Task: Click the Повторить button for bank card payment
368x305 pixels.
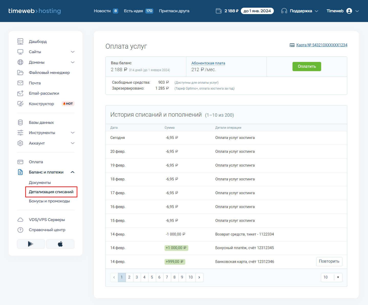Action: 329,262
